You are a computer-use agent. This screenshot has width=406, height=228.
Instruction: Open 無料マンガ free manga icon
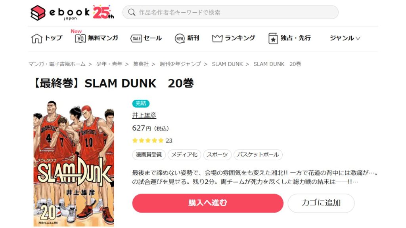point(80,38)
